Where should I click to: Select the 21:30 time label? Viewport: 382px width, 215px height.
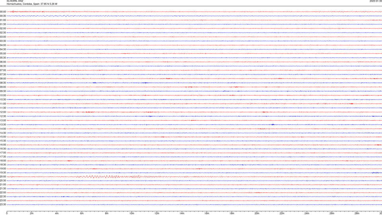[x=3, y=189]
